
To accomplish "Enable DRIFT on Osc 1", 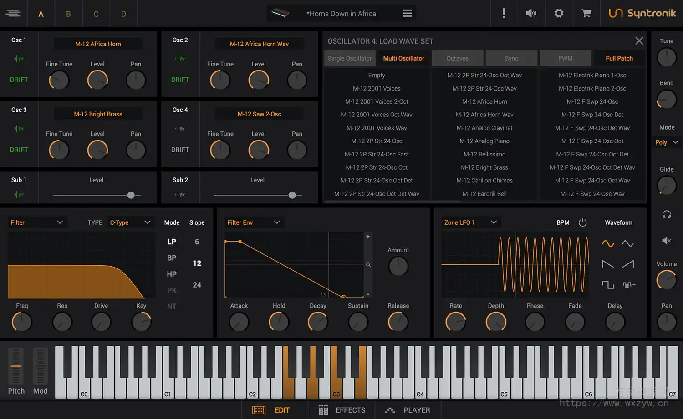I will [x=19, y=80].
